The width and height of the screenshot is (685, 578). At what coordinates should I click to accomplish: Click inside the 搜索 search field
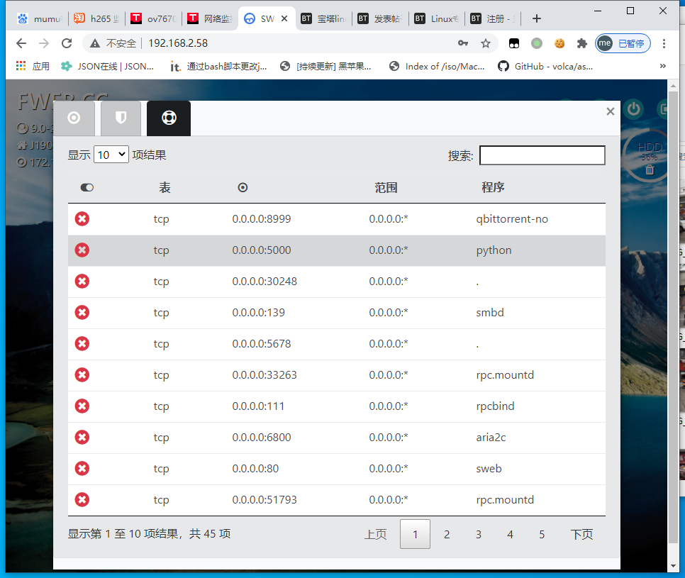[542, 155]
